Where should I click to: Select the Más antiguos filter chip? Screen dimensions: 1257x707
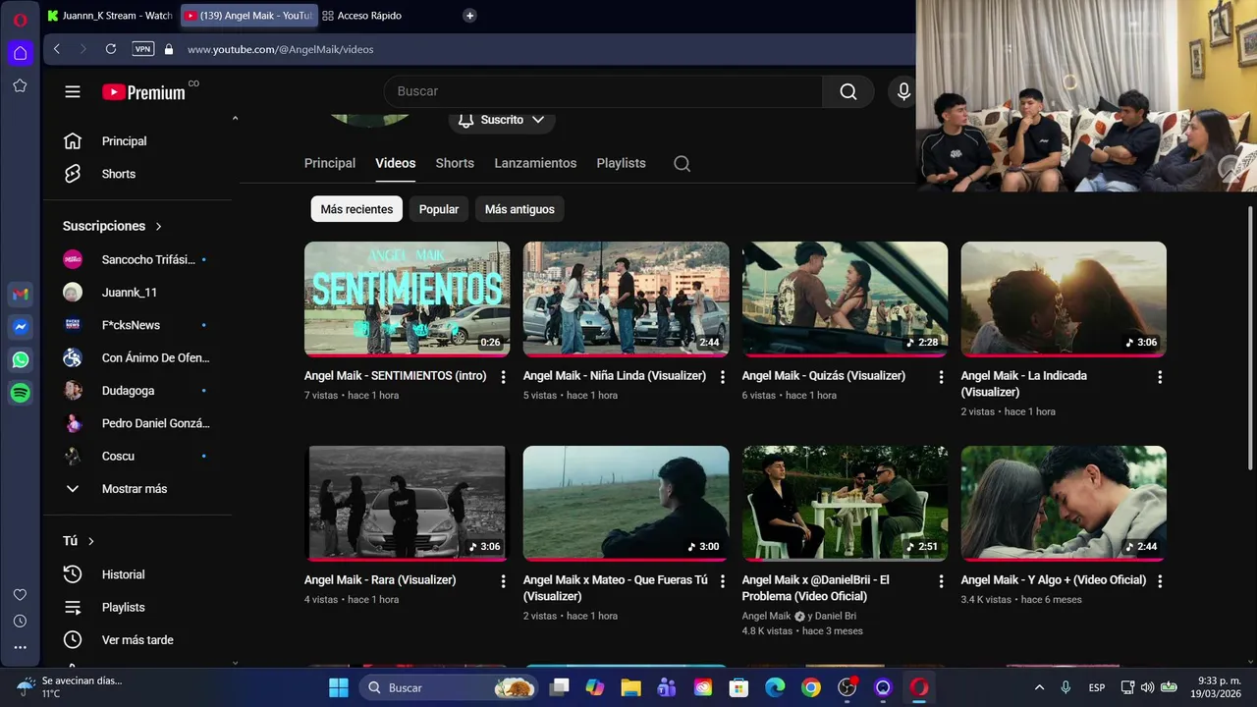(x=519, y=209)
